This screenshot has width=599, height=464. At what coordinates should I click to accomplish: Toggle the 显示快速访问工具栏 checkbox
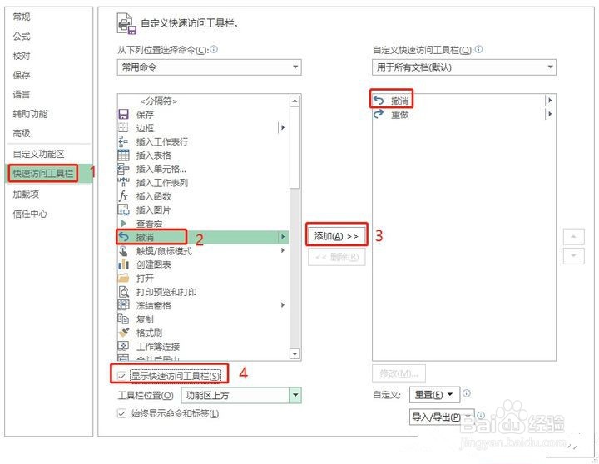(121, 376)
